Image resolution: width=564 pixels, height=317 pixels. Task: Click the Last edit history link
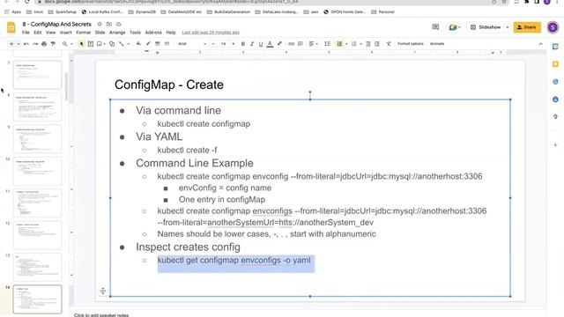[x=211, y=33]
